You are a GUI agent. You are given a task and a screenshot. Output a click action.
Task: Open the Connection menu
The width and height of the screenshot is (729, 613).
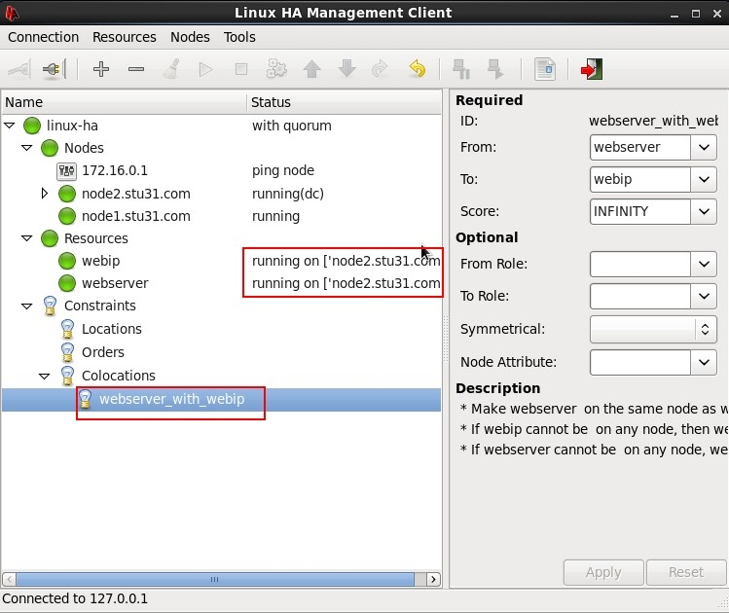tap(43, 37)
